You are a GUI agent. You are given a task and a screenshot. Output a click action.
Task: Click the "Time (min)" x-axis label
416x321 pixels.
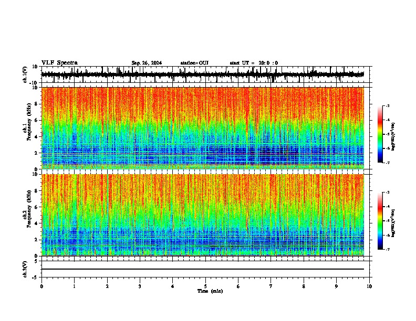(210, 291)
